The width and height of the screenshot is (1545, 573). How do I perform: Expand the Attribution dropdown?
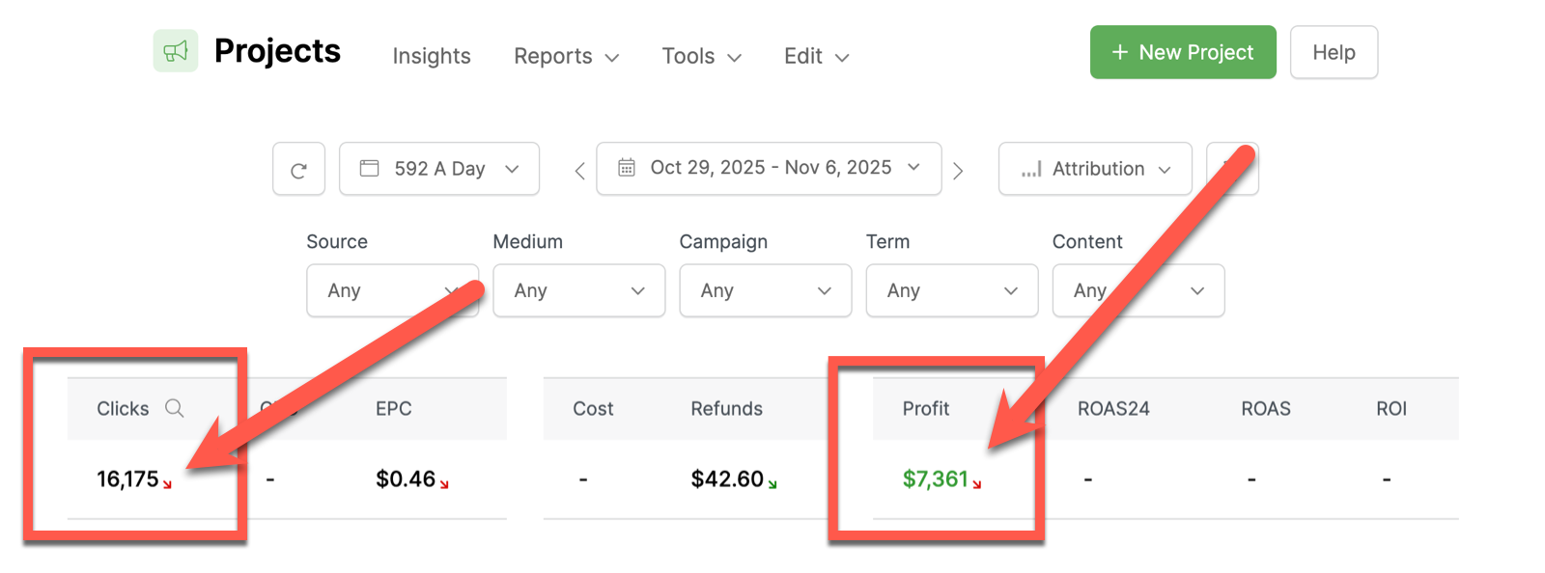click(x=1095, y=169)
